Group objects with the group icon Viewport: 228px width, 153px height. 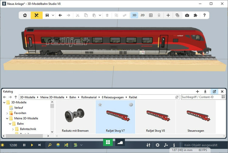(x=116, y=15)
